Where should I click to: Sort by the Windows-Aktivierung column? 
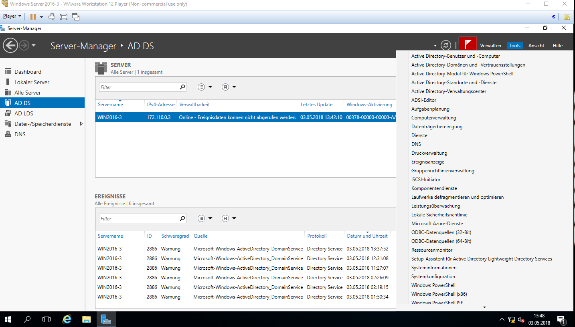[369, 105]
